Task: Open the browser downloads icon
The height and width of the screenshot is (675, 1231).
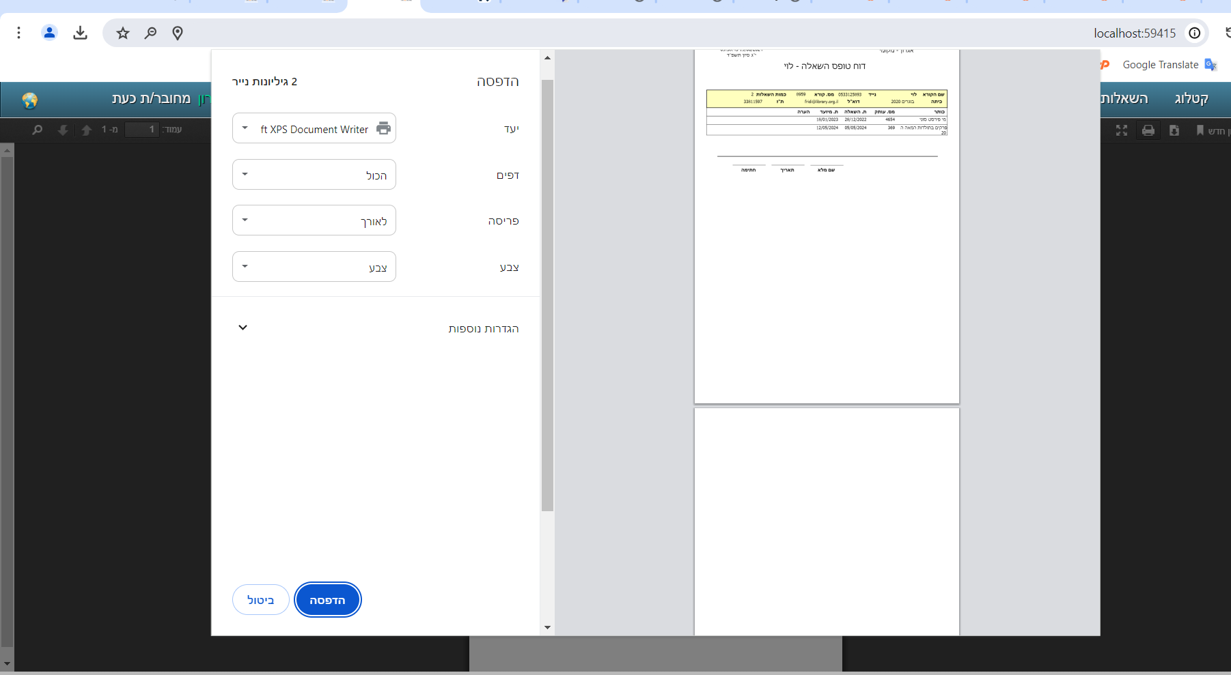Action: pyautogui.click(x=80, y=33)
